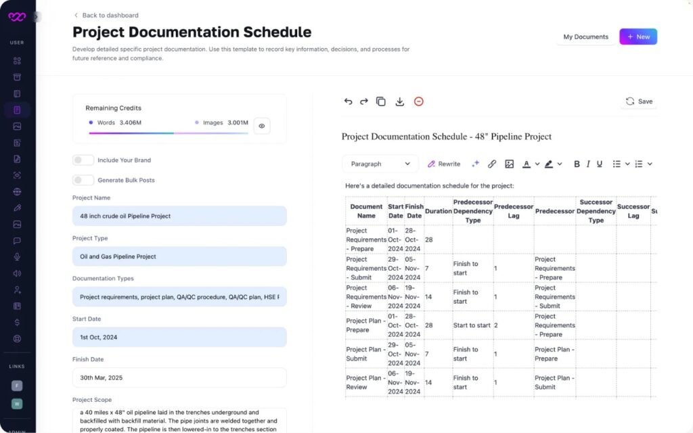Click the 'Images 3.001M' credits label

tap(222, 122)
